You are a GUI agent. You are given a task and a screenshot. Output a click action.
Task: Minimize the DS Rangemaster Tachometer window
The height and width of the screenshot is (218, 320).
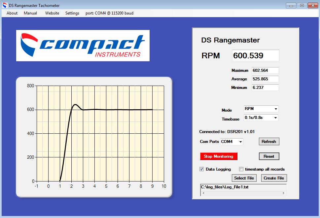[x=291, y=6]
